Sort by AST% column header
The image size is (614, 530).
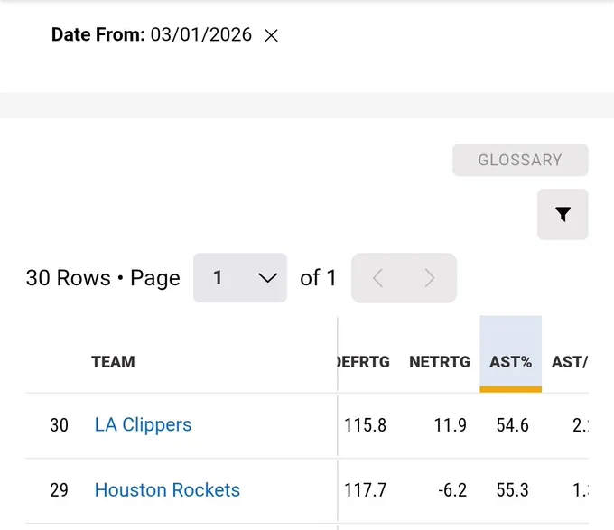pos(511,362)
